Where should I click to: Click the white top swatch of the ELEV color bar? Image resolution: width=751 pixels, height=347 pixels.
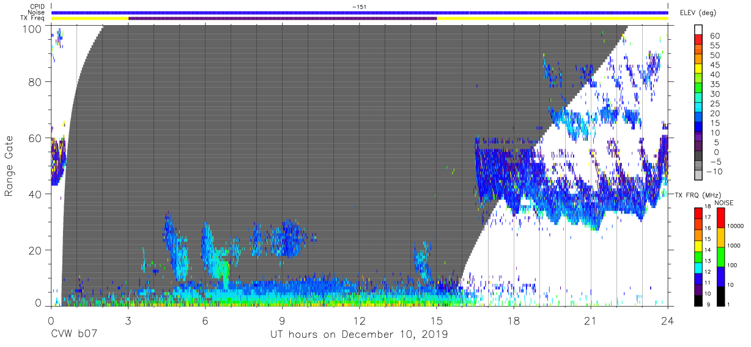pyautogui.click(x=698, y=31)
